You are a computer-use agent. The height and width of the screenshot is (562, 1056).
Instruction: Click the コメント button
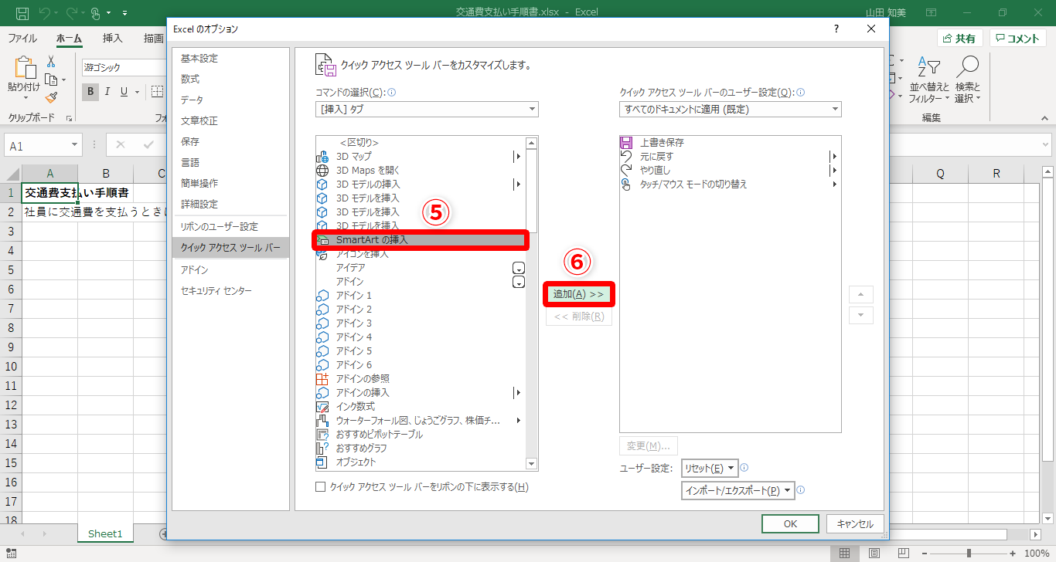1017,39
